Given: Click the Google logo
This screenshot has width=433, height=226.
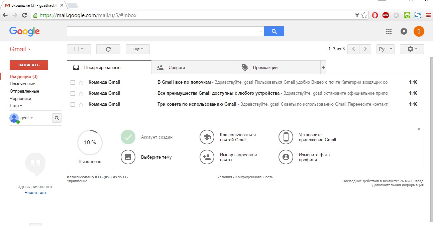Looking at the screenshot, I should [25, 31].
